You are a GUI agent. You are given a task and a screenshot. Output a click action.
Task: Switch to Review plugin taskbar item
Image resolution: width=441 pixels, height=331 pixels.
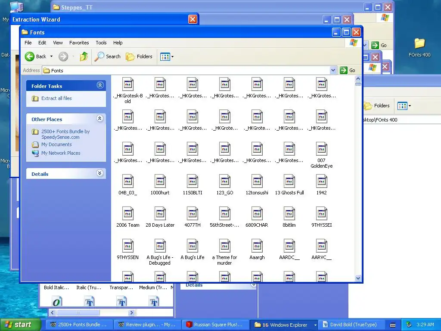tap(147, 325)
